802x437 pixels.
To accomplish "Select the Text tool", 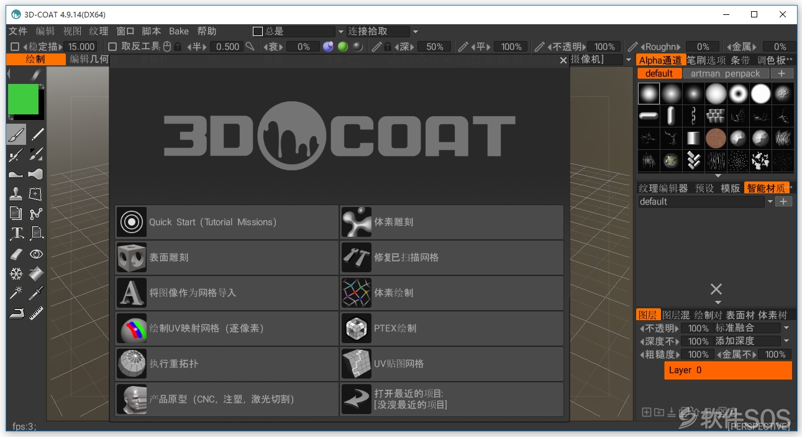I will click(x=16, y=234).
